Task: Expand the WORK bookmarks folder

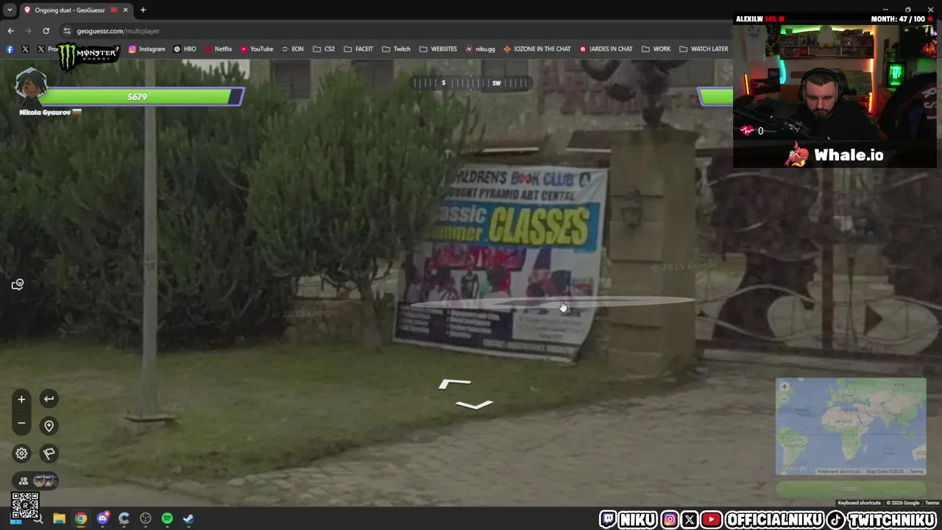Action: point(656,49)
